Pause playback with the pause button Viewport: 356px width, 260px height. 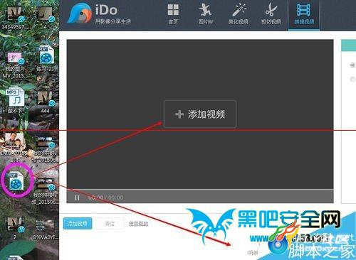pos(77,197)
